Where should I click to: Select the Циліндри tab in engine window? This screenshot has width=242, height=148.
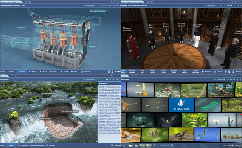click(x=22, y=72)
